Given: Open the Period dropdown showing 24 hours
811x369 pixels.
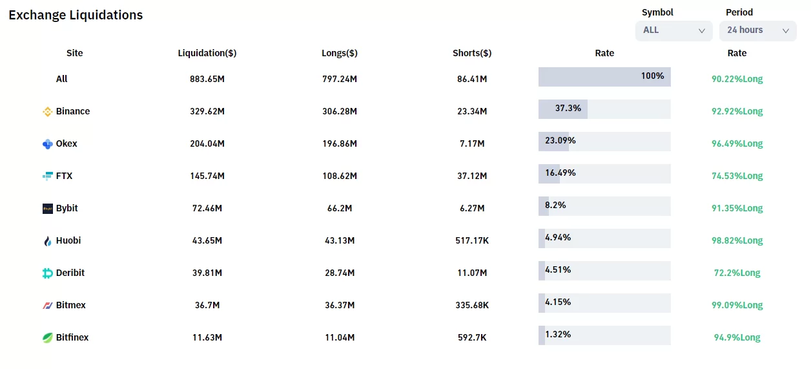Looking at the screenshot, I should [757, 30].
